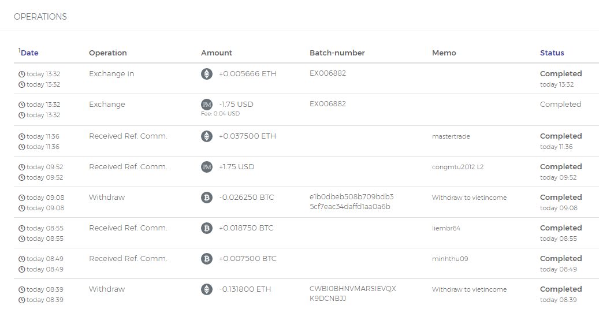The width and height of the screenshot is (599, 309).
Task: Click batch code starting with CWBI0BHNV
Action: 352,293
